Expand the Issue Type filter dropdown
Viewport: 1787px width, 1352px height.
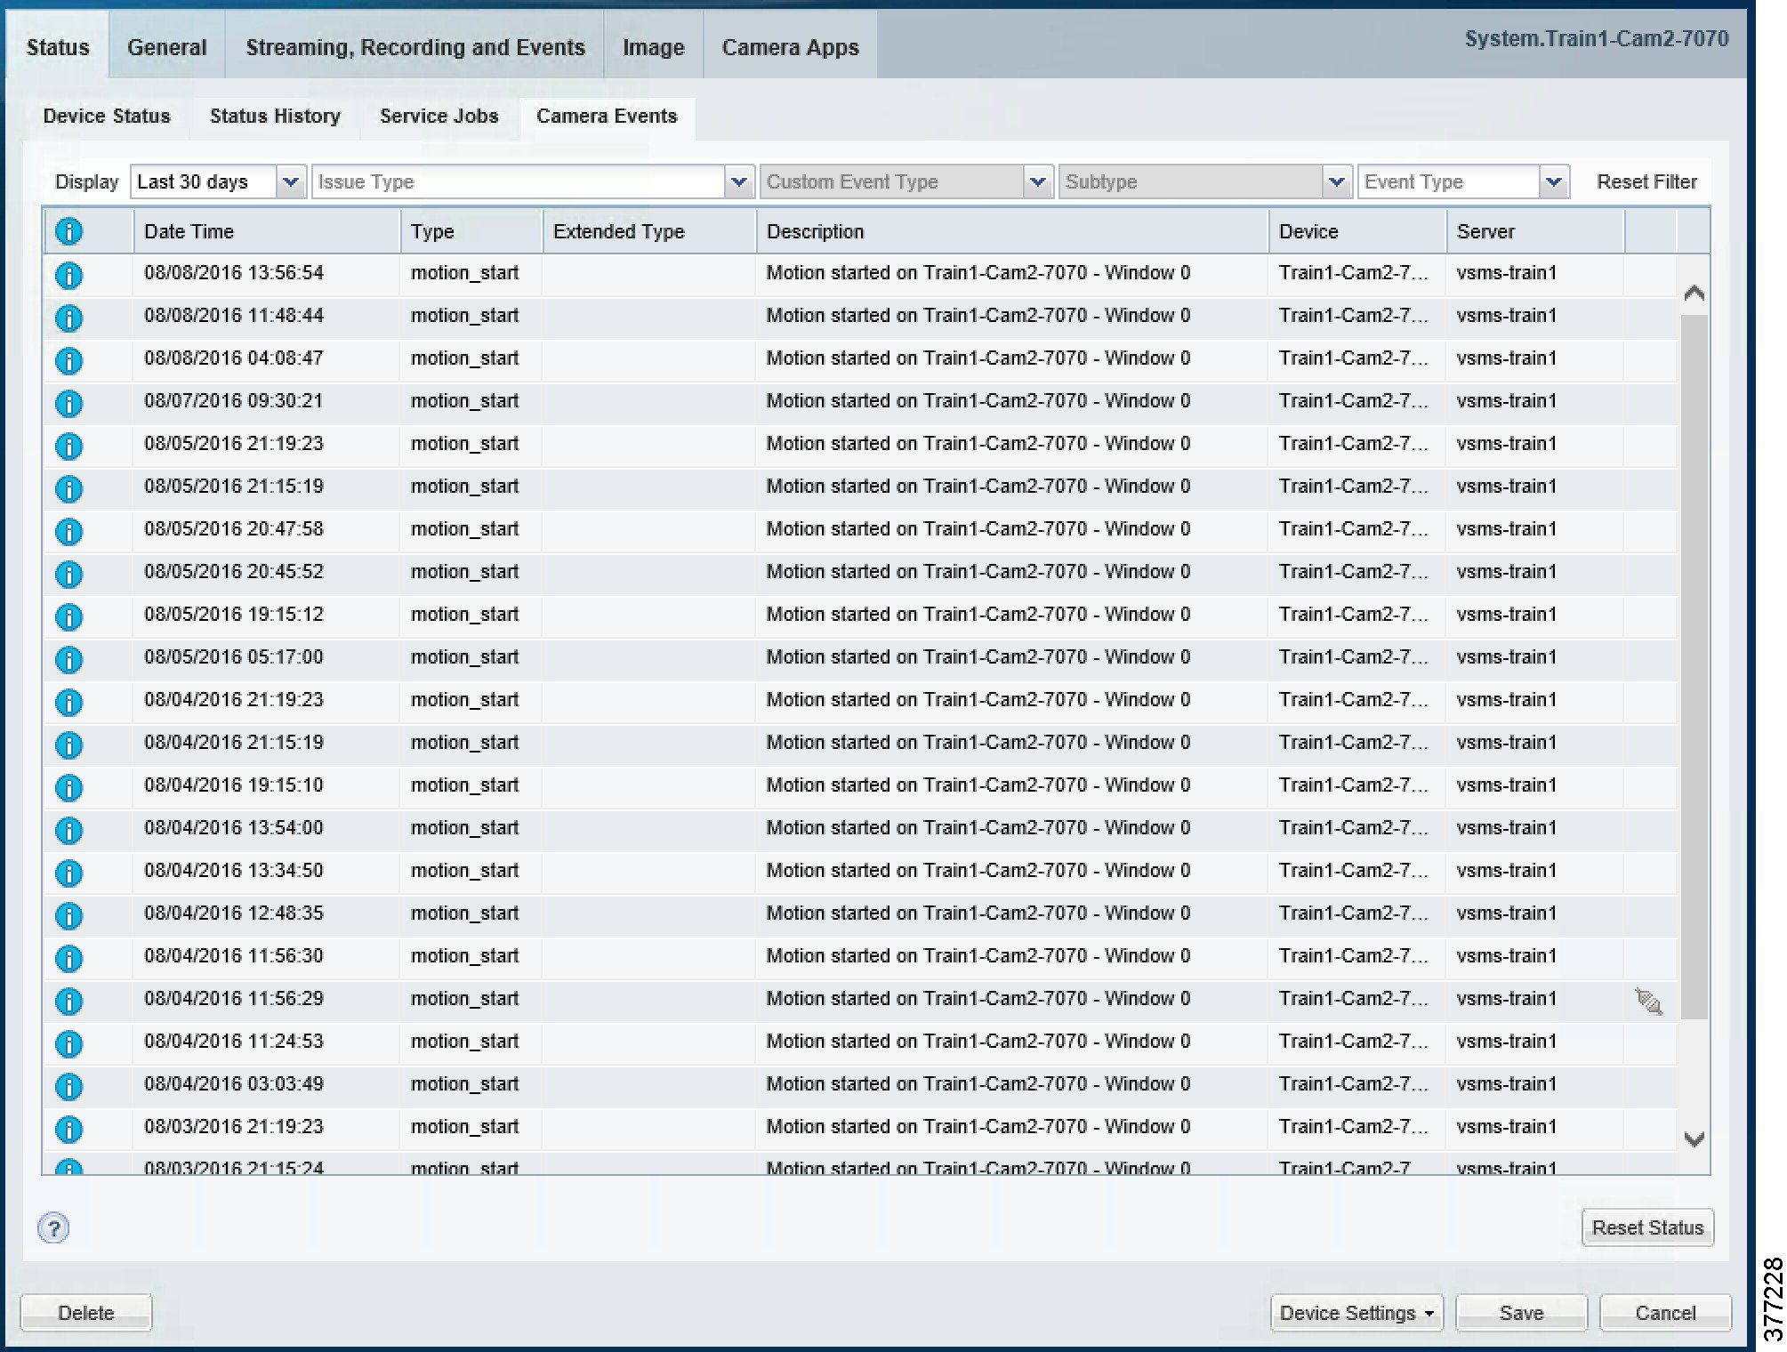[x=738, y=181]
